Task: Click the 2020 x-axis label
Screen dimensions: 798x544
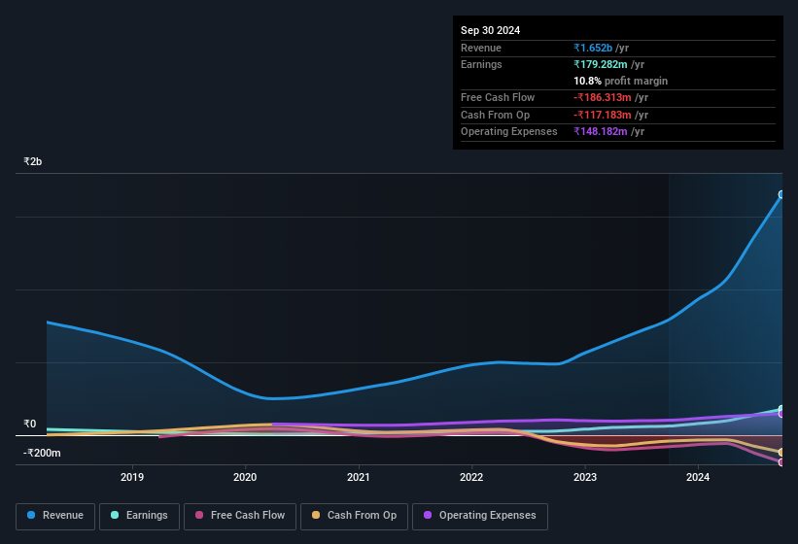Action: pyautogui.click(x=245, y=477)
